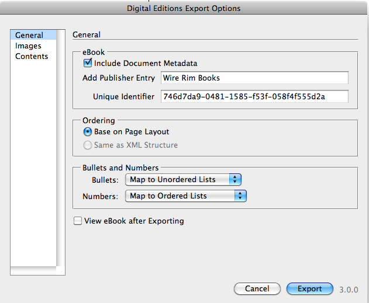Click the Bullets dropdown arrow button
Image resolution: width=369 pixels, height=303 pixels.
coord(236,180)
